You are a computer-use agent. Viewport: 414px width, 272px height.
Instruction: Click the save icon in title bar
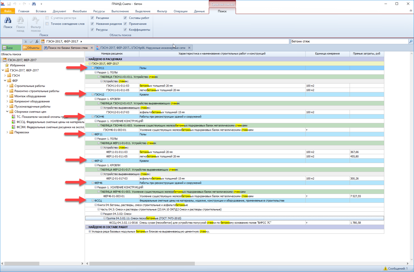coord(9,4)
